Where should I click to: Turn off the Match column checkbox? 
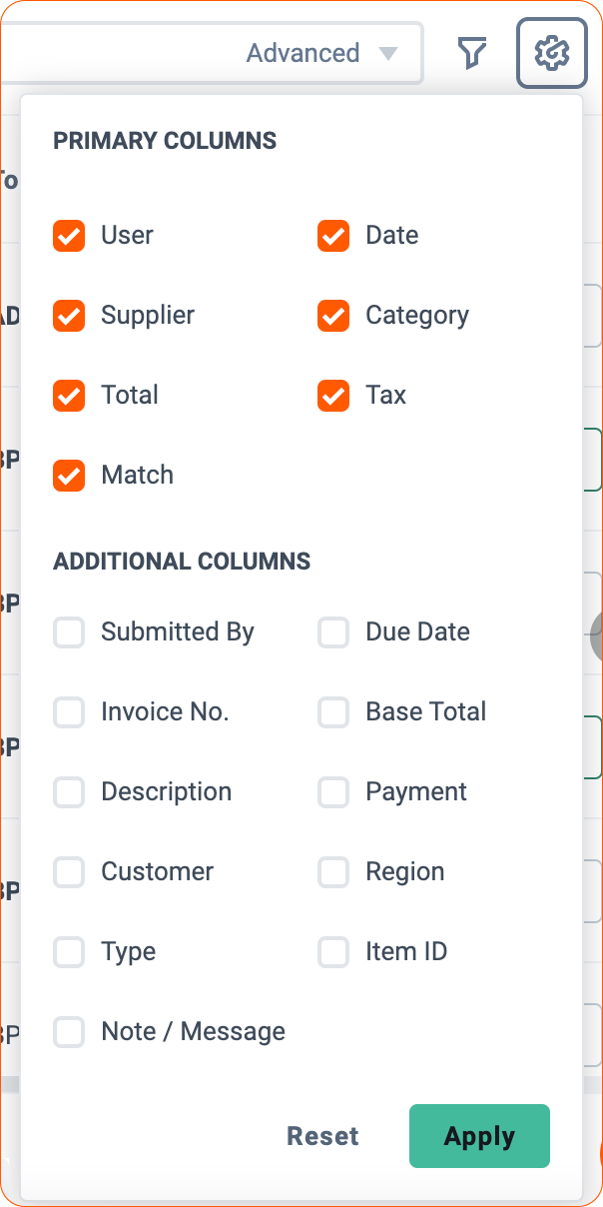[x=69, y=476]
